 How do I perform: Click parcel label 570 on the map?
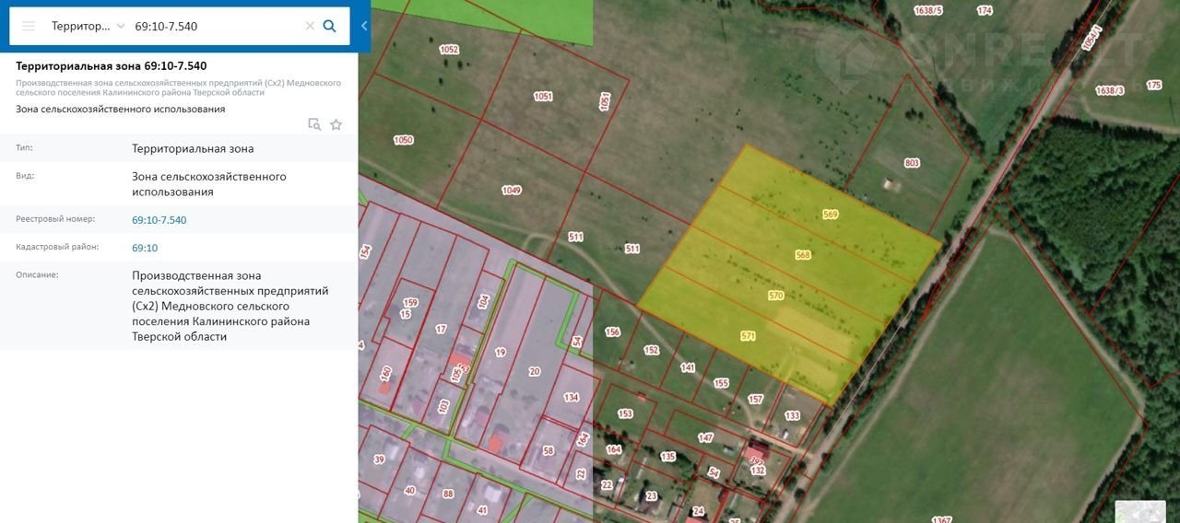click(775, 296)
